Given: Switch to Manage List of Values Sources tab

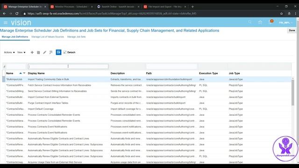Looking at the screenshot, I should 48,37.
